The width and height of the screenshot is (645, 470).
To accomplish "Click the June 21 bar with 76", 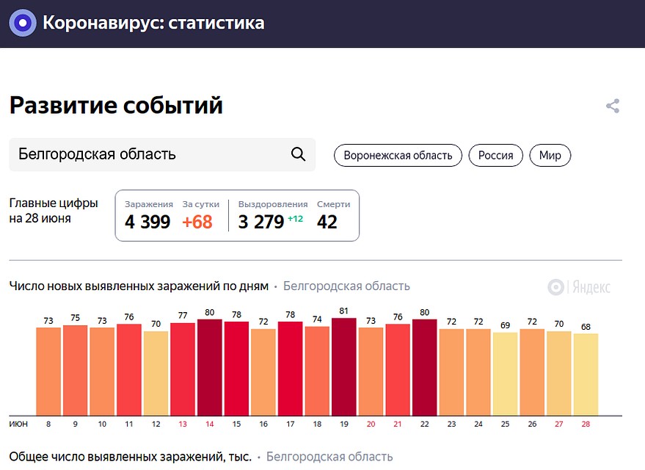I will tap(398, 369).
